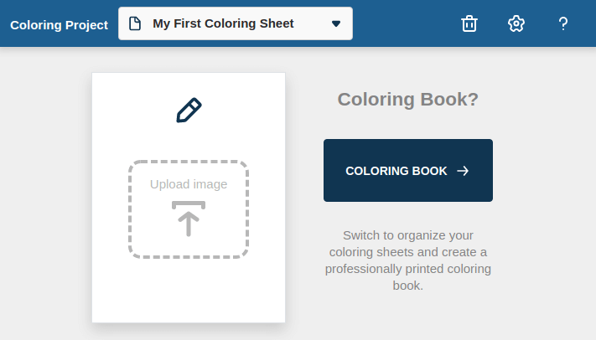Click the Coloring Book? heading
Viewport: 596px width, 340px height.
(408, 99)
